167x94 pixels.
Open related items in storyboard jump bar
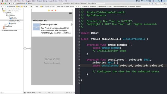click(x=1, y=7)
